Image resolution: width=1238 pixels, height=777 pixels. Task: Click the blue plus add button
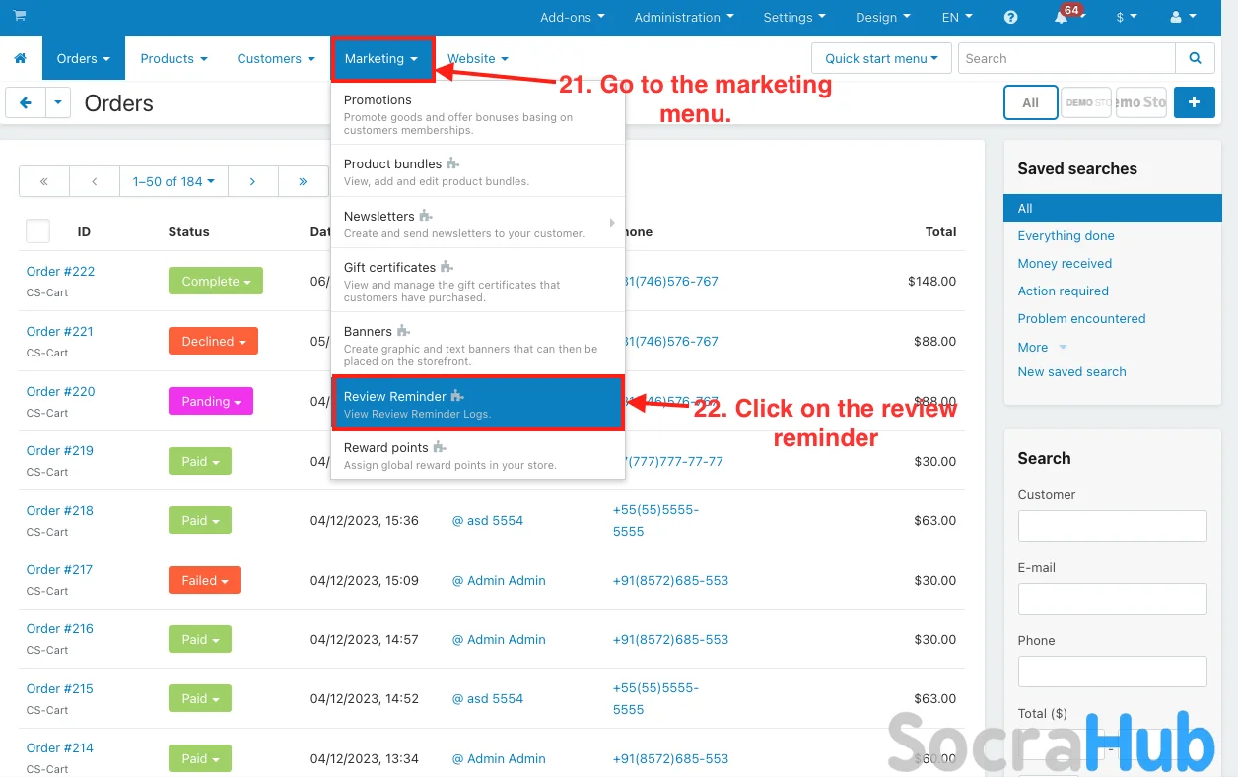(1194, 102)
